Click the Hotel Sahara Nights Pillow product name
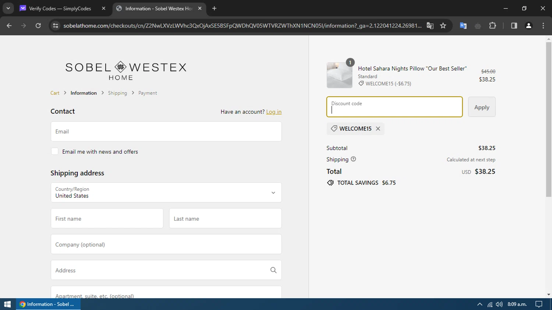 coord(412,68)
